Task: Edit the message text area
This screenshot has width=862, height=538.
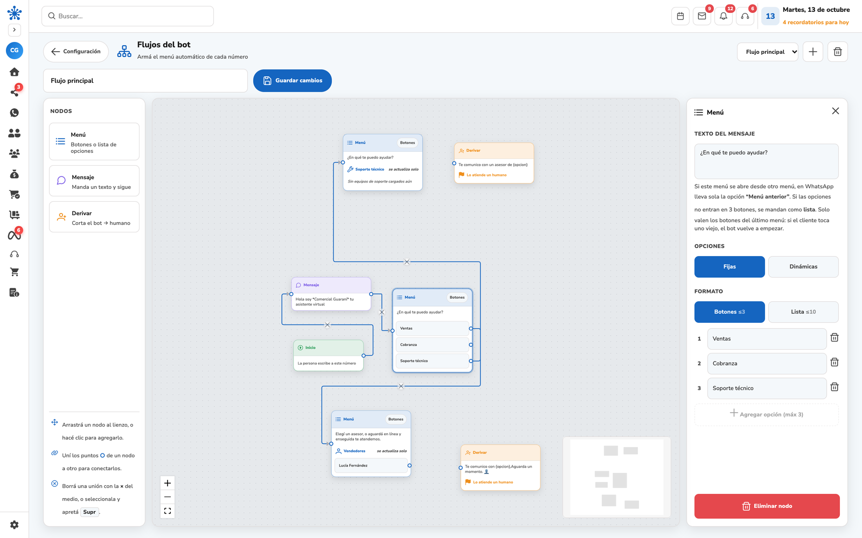Action: (767, 161)
